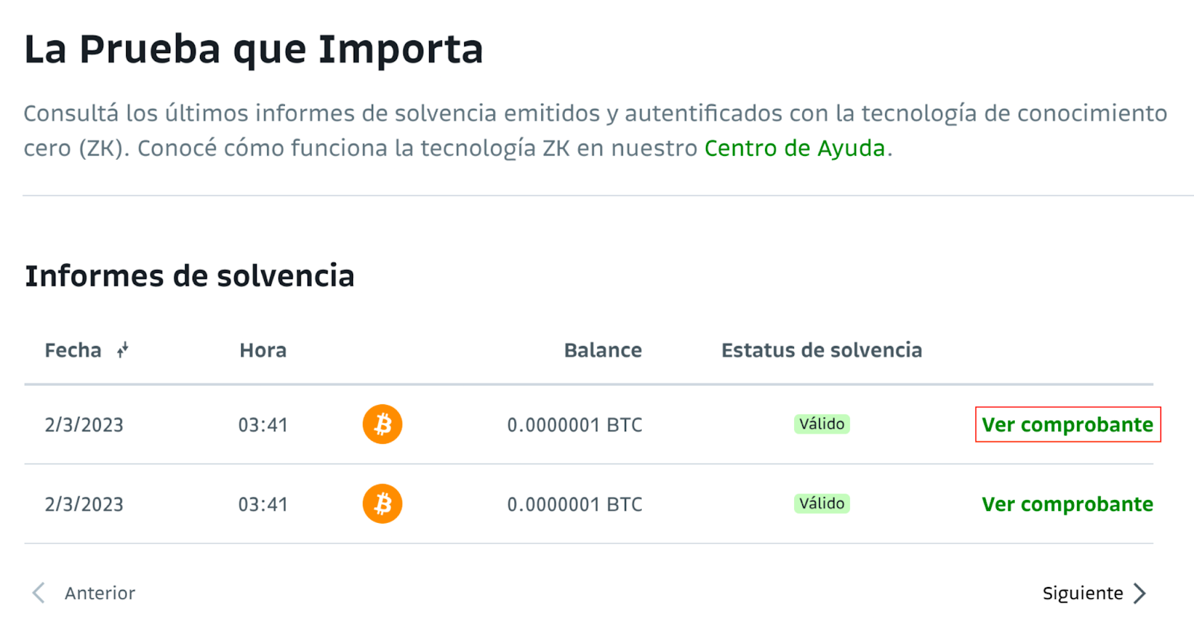
Task: Open the Centro de Ayuda link
Action: [x=795, y=148]
